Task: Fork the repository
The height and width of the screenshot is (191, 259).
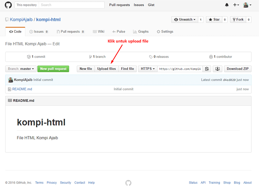Action: pyautogui.click(x=238, y=19)
